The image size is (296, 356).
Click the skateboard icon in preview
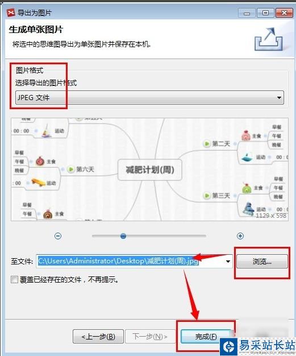(38, 182)
